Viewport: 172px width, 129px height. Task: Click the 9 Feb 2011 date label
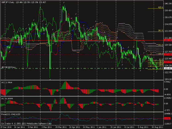[x=33, y=127]
